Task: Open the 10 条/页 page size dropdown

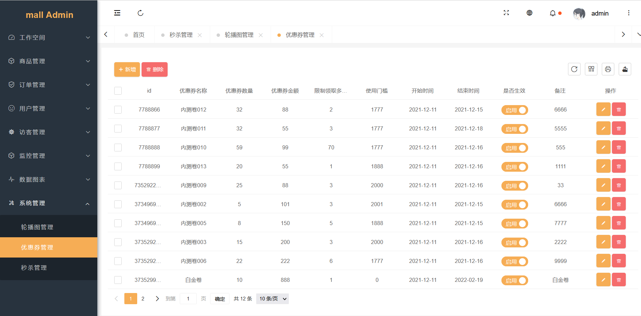Action: click(x=272, y=299)
